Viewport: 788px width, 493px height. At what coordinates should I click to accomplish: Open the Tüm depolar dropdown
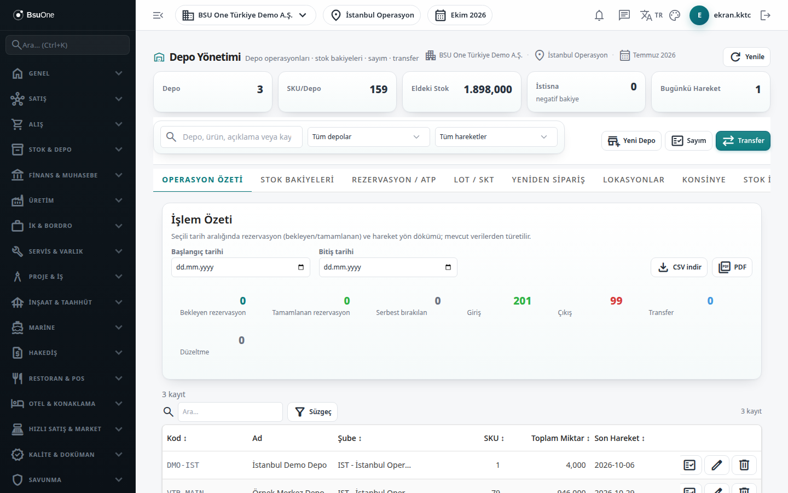[x=366, y=137]
